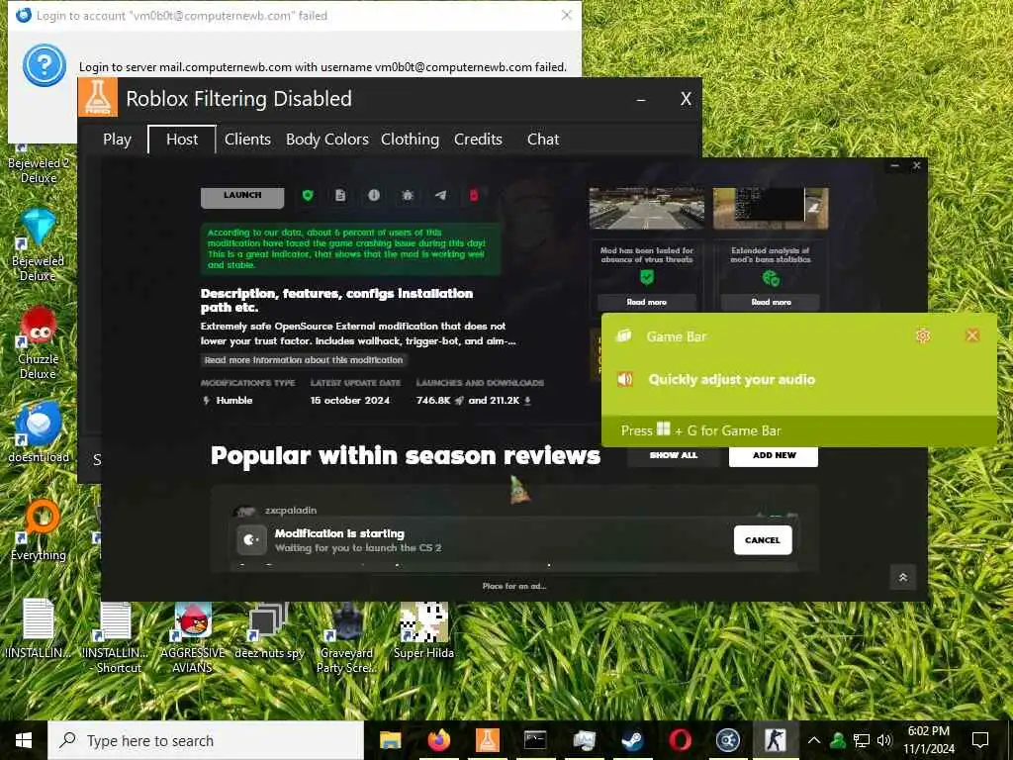The width and height of the screenshot is (1013, 760).
Task: Click the LAUNCH button
Action: [242, 197]
